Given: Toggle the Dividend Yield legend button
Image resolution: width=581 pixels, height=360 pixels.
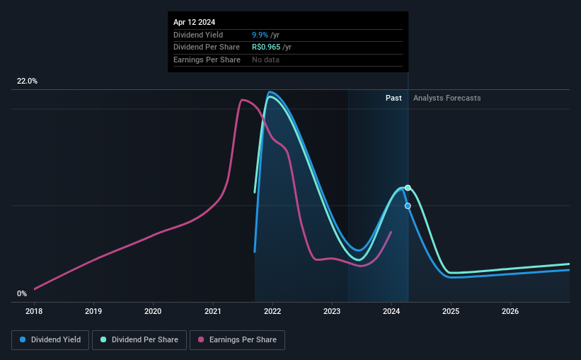Looking at the screenshot, I should (50, 340).
